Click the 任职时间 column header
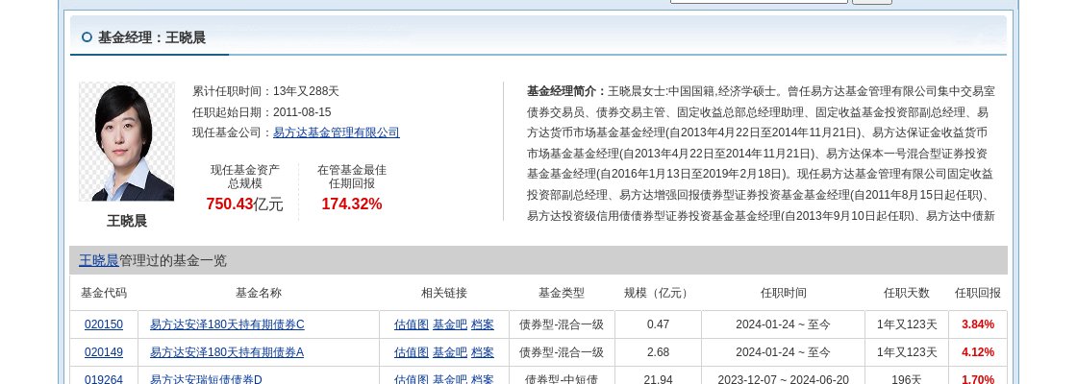The width and height of the screenshot is (1077, 384). pyautogui.click(x=783, y=293)
